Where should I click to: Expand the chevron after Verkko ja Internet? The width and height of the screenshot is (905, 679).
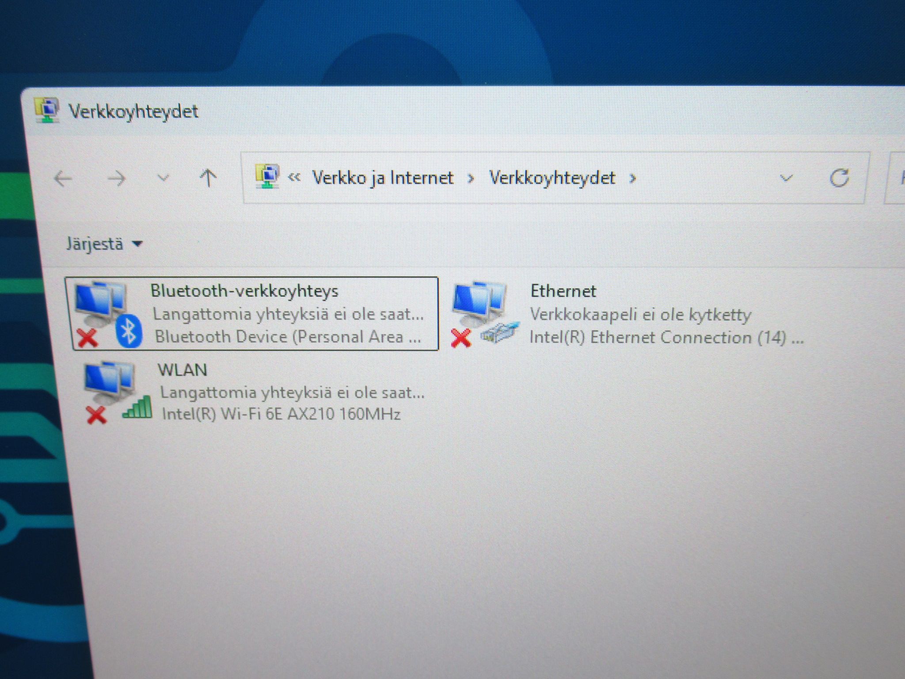(471, 179)
